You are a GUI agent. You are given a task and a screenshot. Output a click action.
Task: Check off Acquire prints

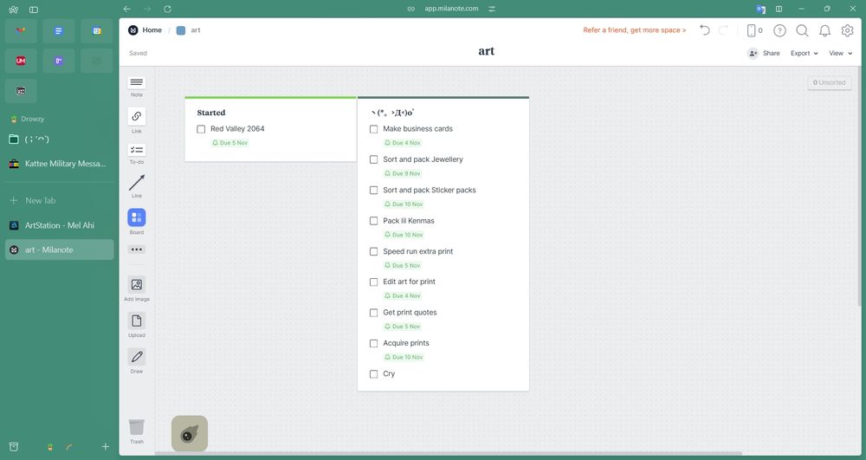click(x=374, y=343)
